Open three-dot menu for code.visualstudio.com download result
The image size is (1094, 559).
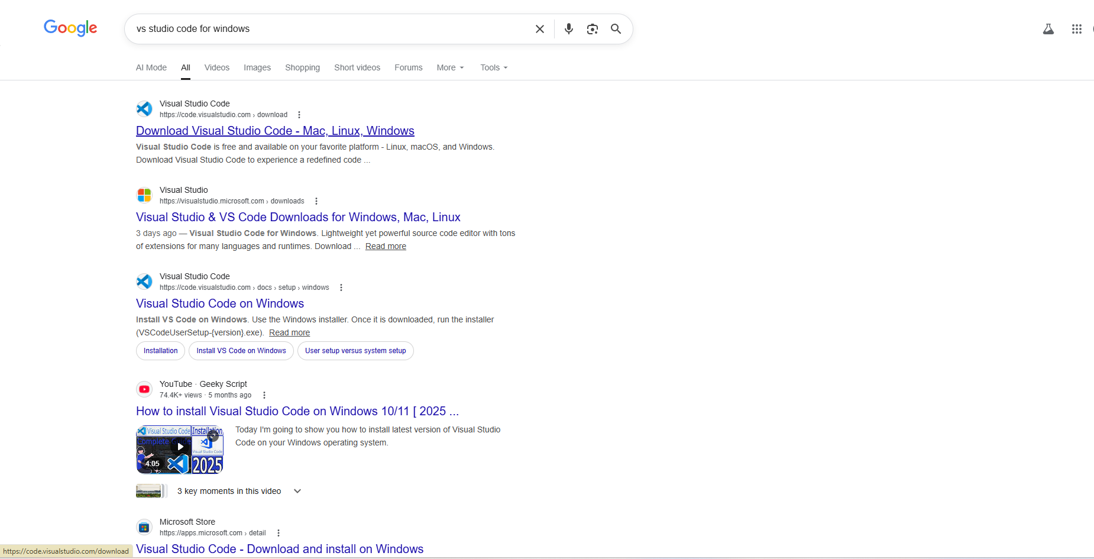click(299, 115)
